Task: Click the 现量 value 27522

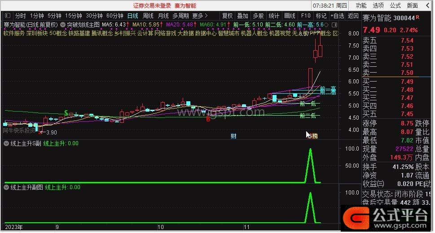Action: (x=404, y=149)
